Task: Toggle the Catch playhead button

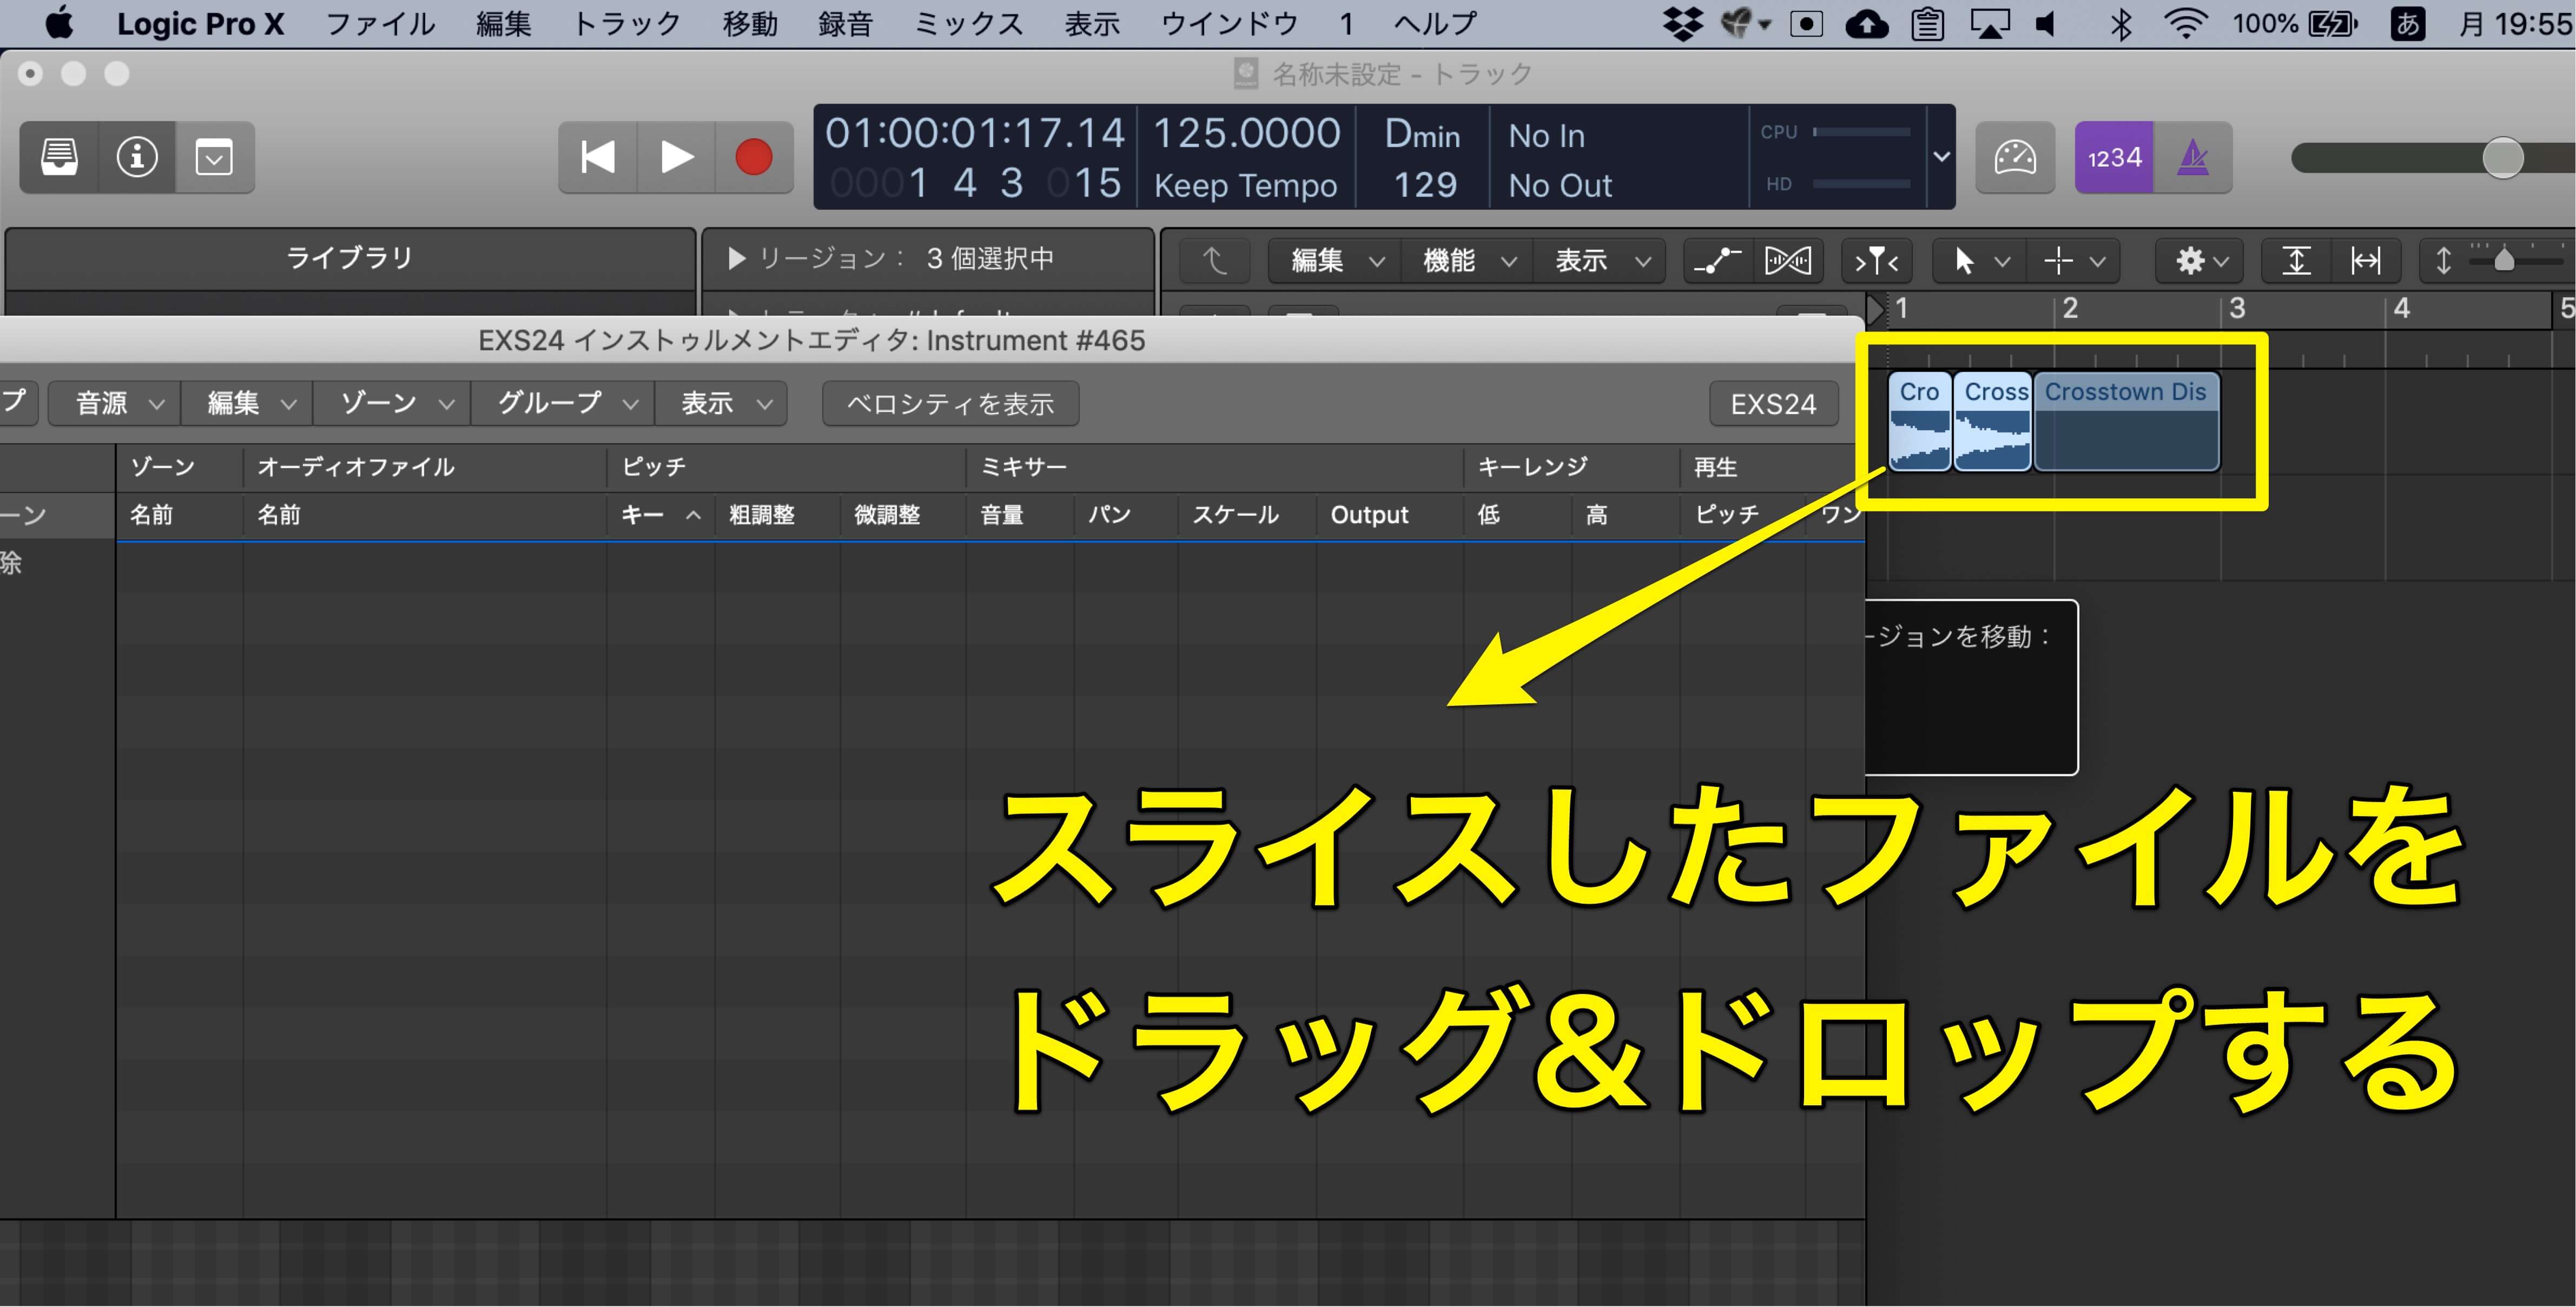Action: (x=1876, y=261)
